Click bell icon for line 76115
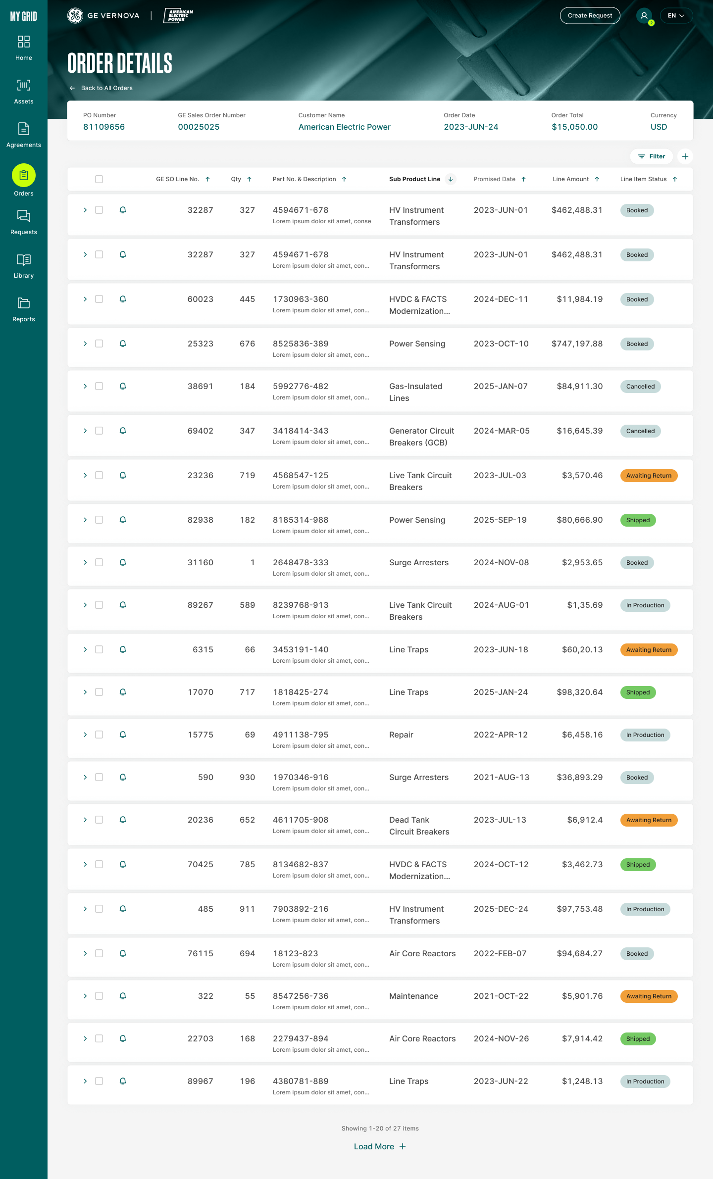 tap(123, 953)
